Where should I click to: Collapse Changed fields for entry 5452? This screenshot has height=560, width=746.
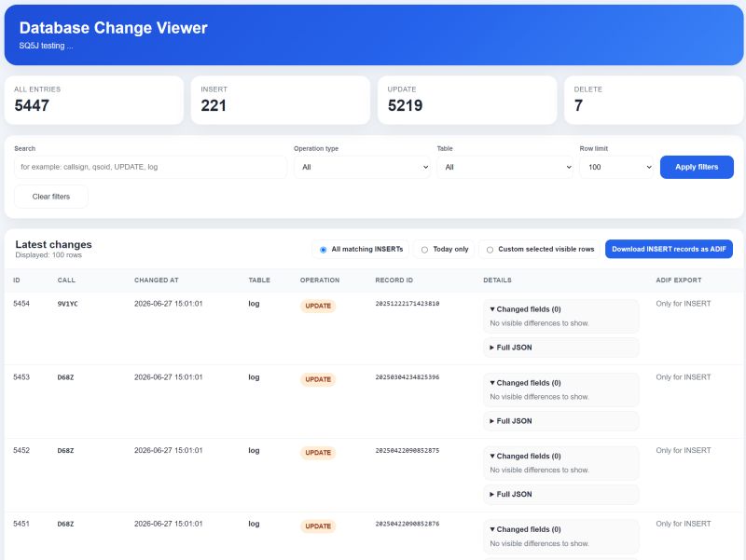[x=525, y=456]
